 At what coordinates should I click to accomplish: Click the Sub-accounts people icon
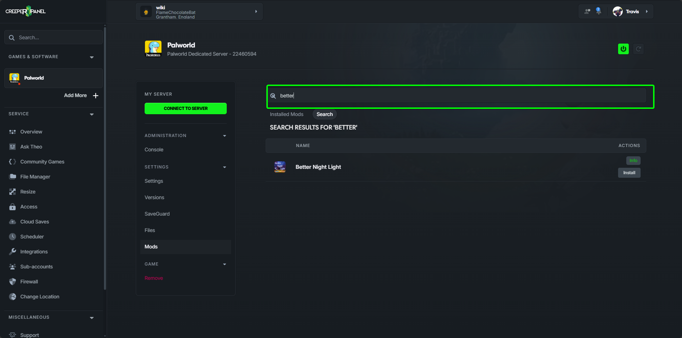pos(12,267)
